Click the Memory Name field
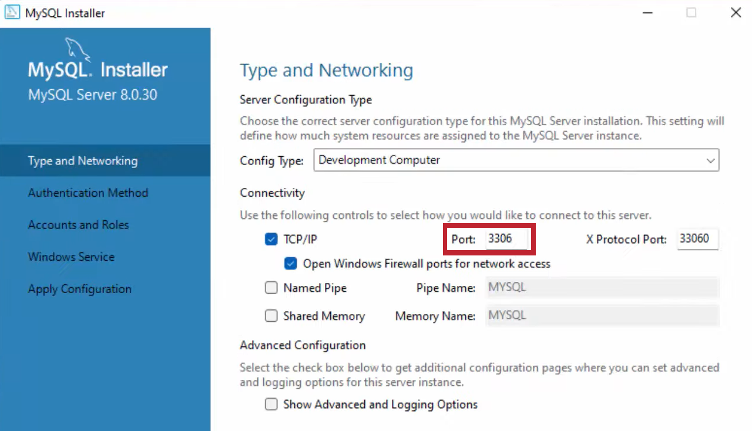Image resolution: width=752 pixels, height=431 pixels. (602, 316)
